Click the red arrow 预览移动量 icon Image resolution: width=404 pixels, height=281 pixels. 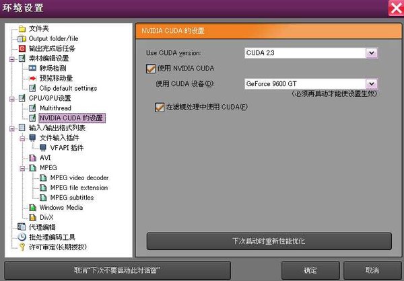point(33,78)
